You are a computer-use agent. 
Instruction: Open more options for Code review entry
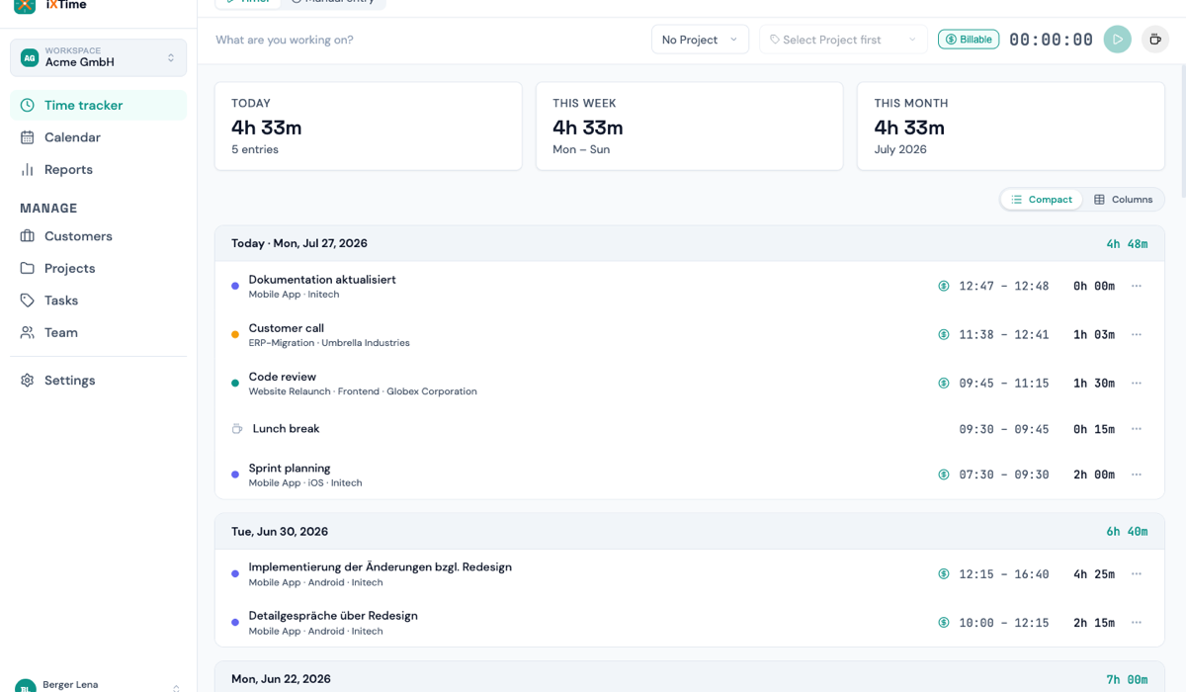coord(1137,383)
